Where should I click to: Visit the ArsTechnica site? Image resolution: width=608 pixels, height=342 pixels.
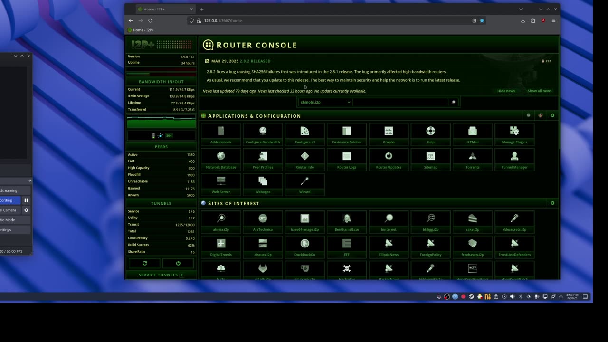(263, 222)
